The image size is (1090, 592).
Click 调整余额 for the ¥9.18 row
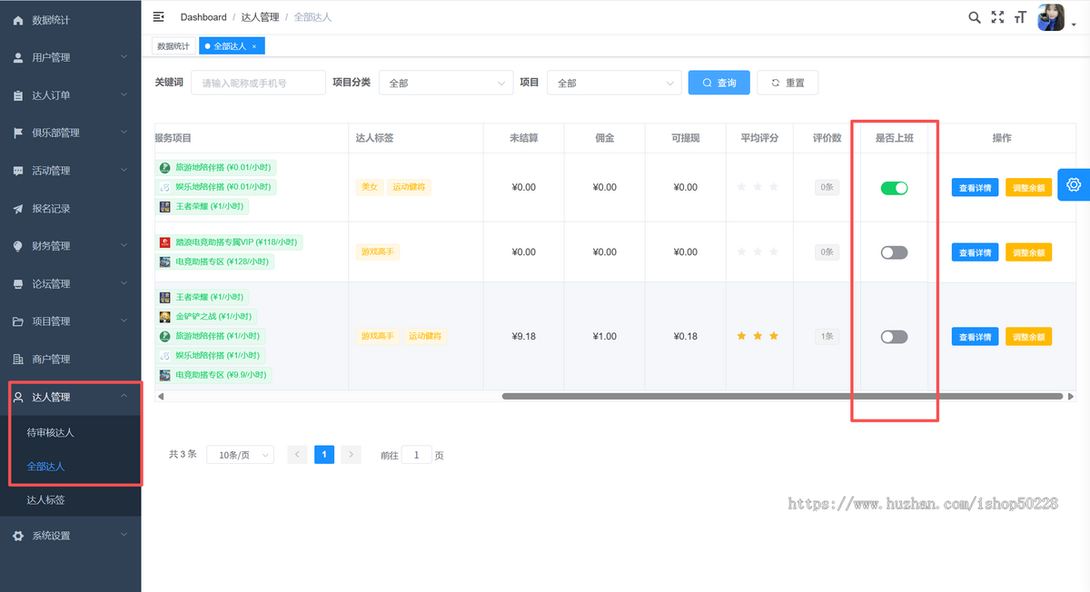click(1028, 337)
